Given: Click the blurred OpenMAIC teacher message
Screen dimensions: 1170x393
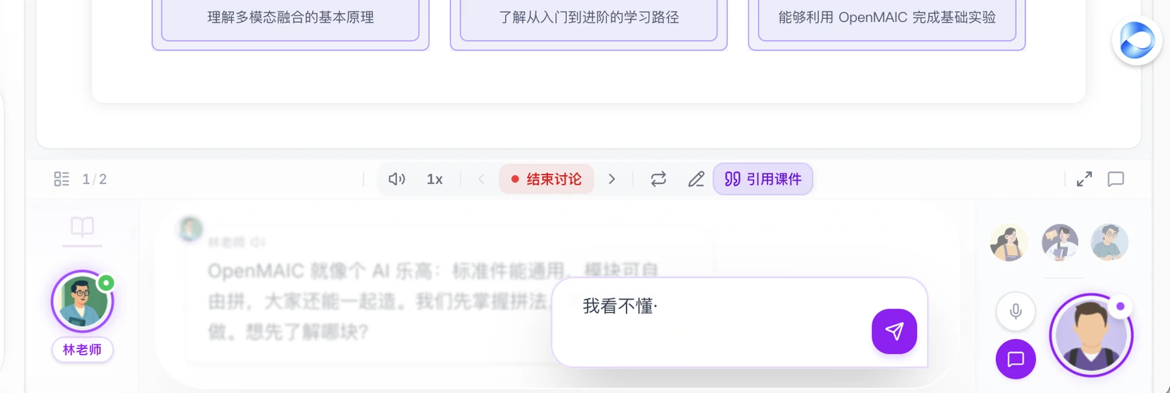Looking at the screenshot, I should (x=432, y=301).
